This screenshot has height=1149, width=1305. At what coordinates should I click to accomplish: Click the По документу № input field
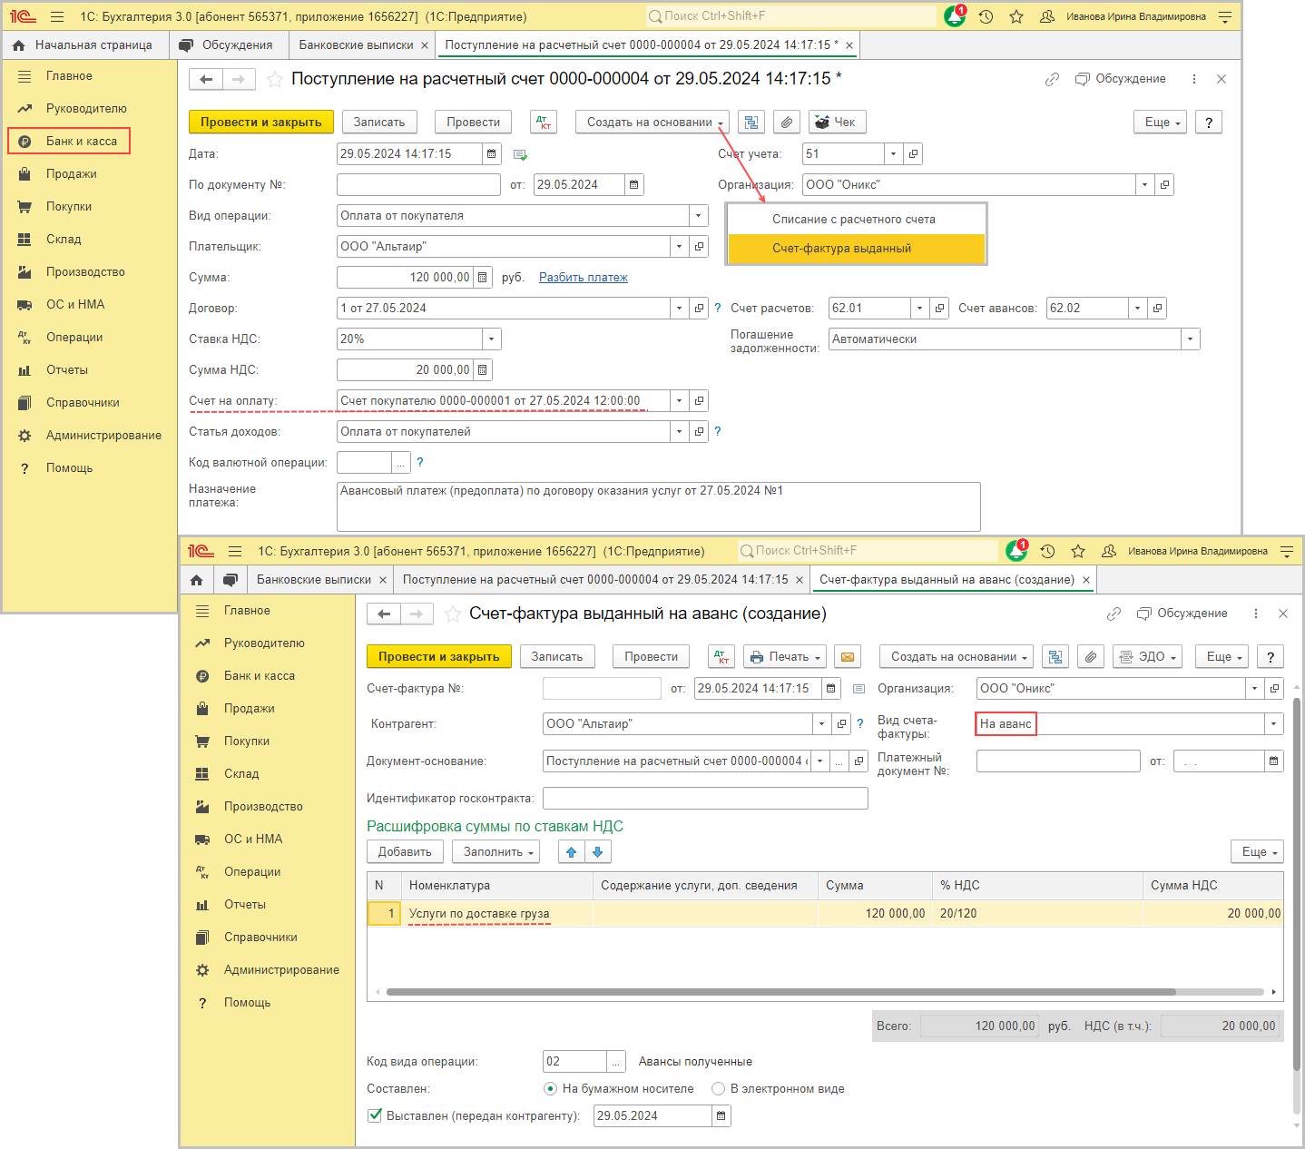pos(418,185)
